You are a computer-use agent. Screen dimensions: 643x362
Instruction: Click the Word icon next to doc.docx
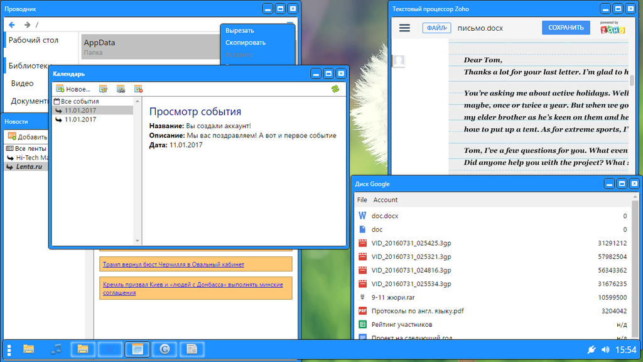click(x=362, y=216)
